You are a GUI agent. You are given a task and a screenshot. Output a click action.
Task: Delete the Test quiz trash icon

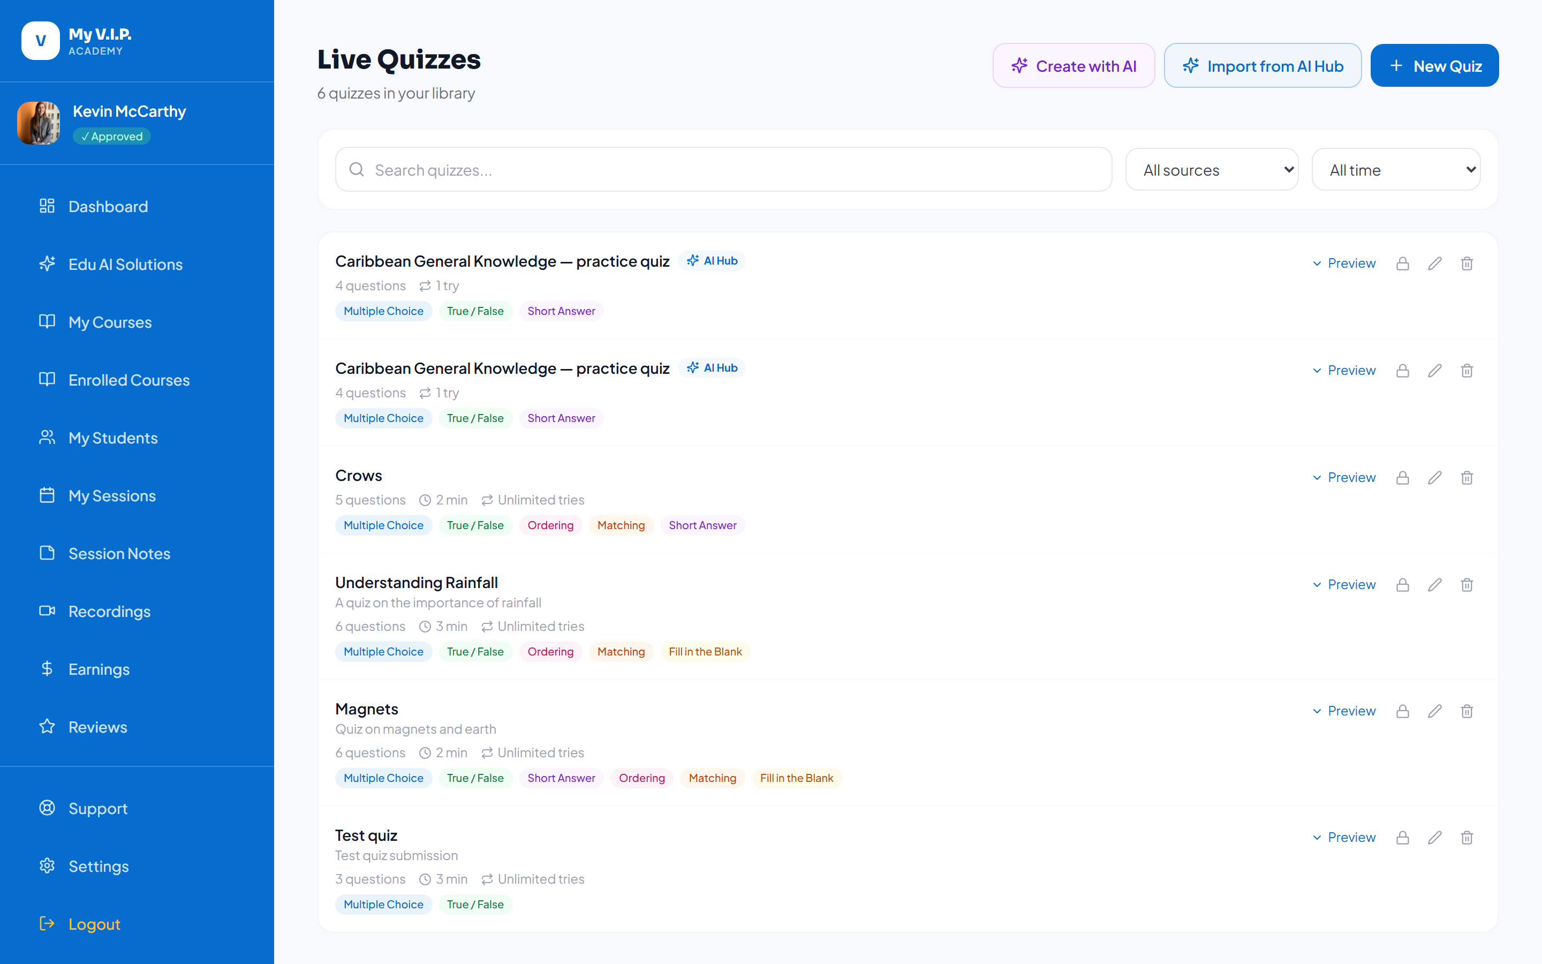click(1467, 837)
